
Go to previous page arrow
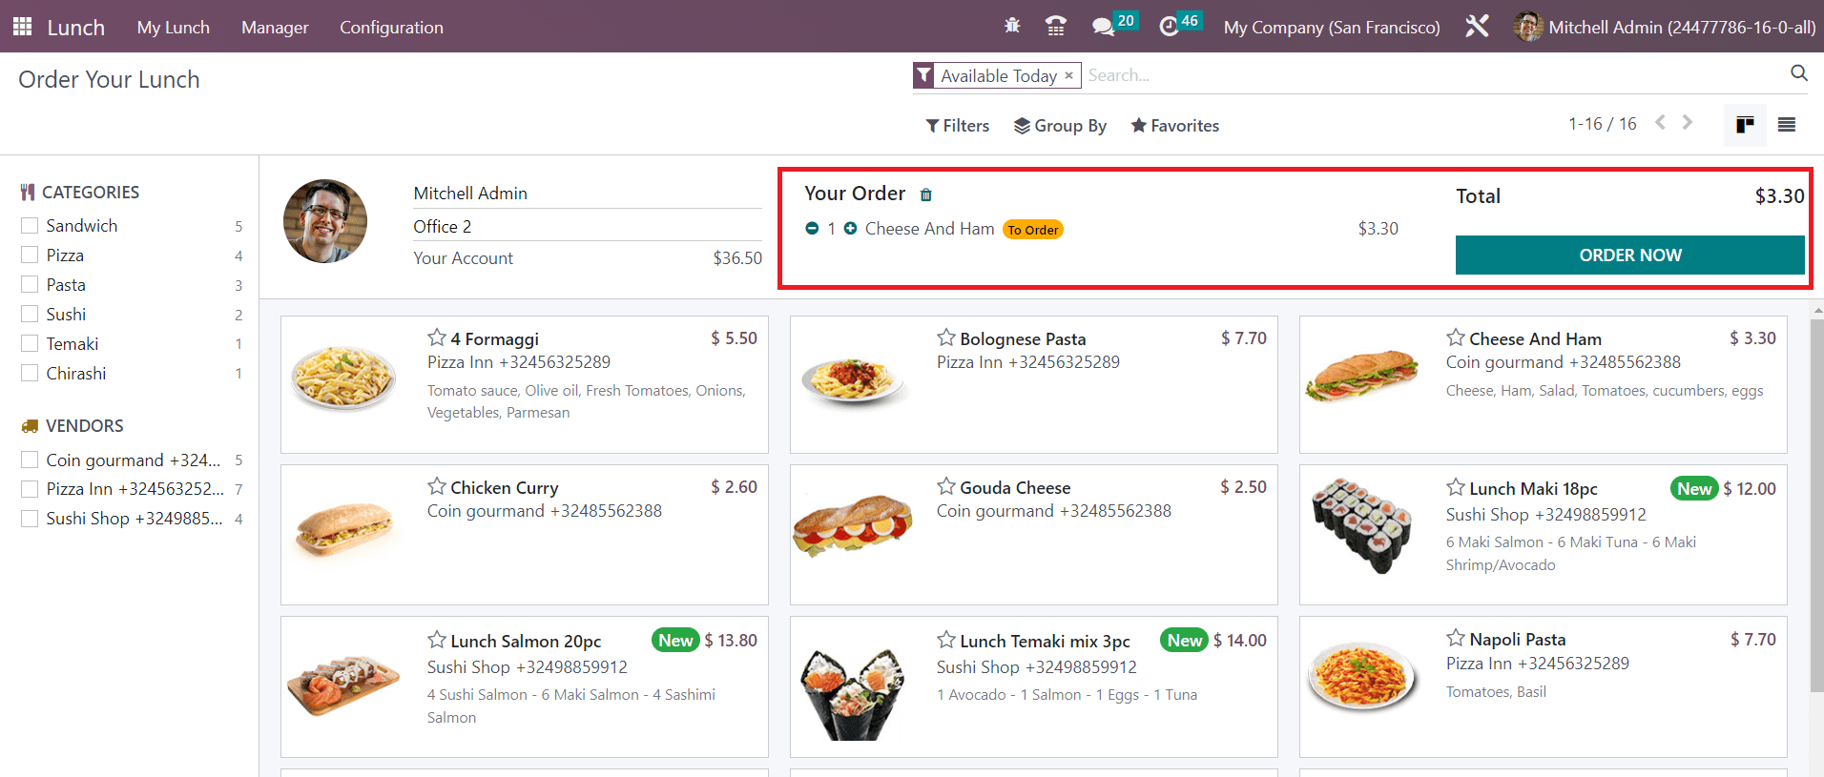[x=1661, y=123]
